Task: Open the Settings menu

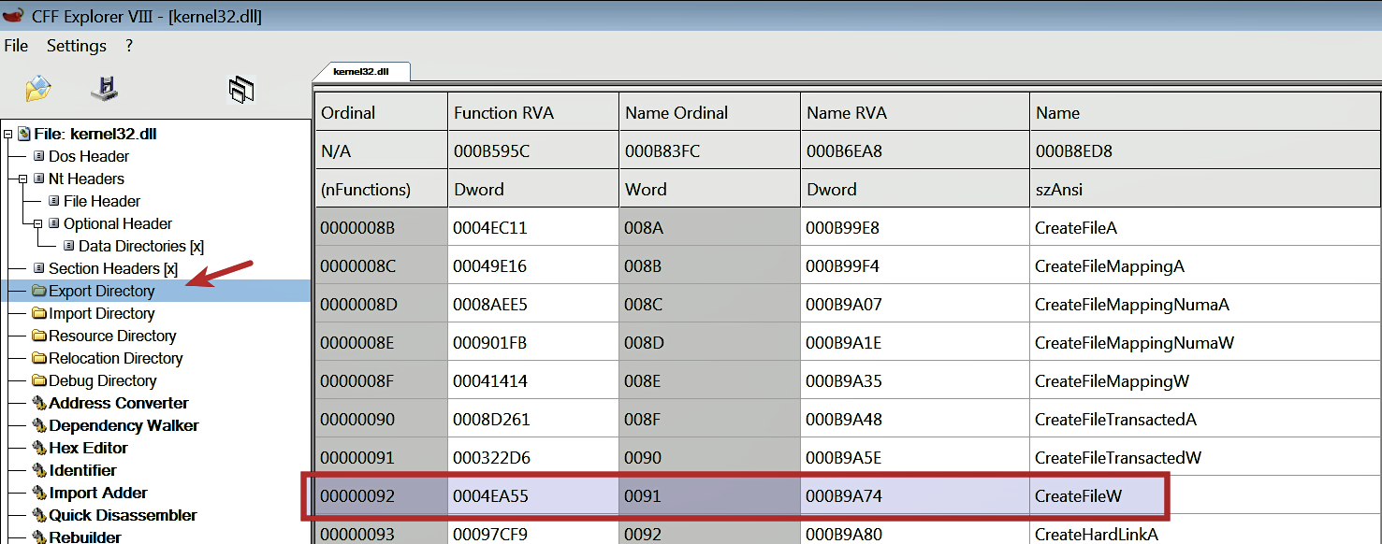Action: click(77, 46)
